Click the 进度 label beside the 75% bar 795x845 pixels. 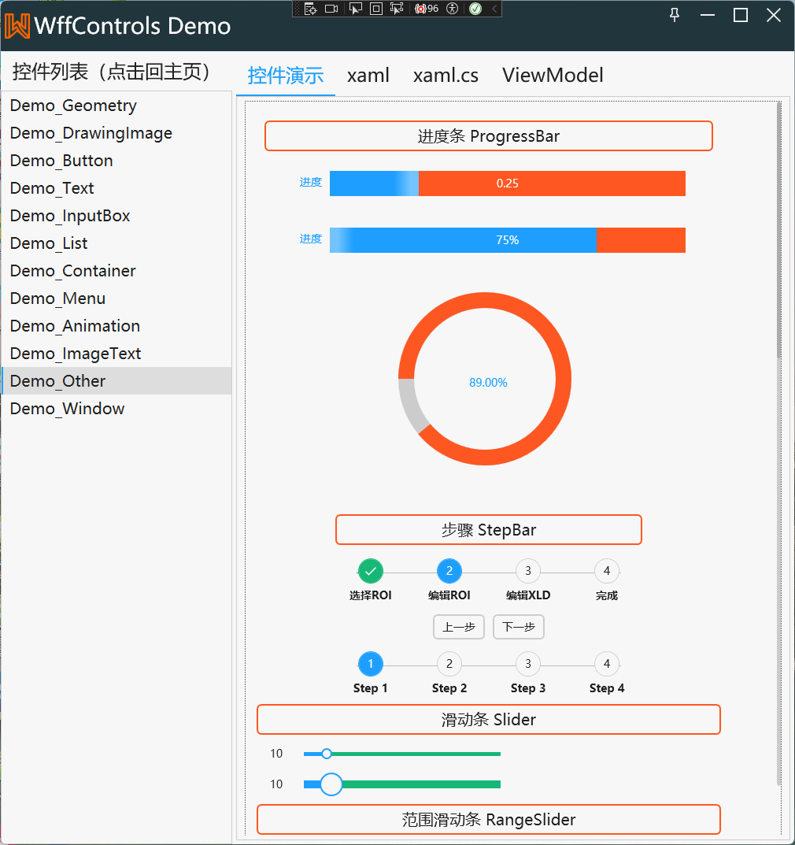[311, 239]
